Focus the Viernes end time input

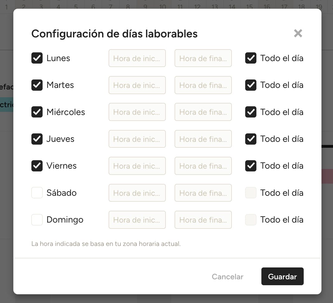pos(203,166)
